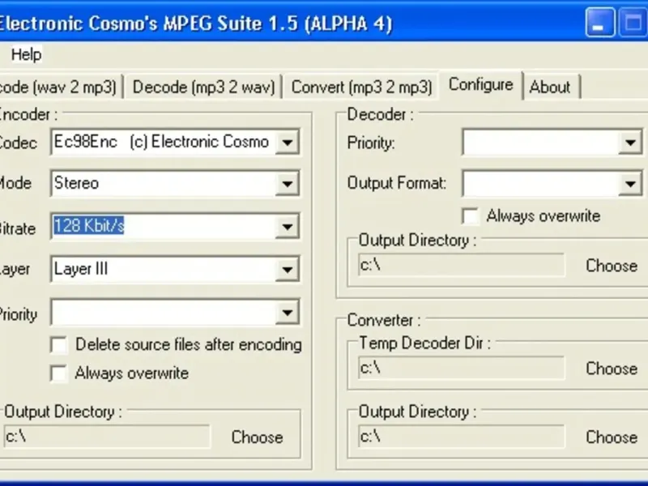Switch to the Encode (wav 2 mp3) tab
Image resolution: width=648 pixels, height=486 pixels.
tap(60, 87)
